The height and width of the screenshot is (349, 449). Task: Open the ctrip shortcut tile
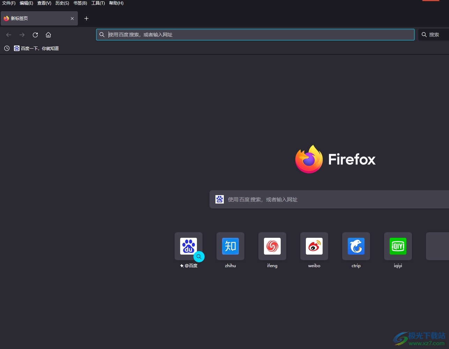tap(356, 246)
